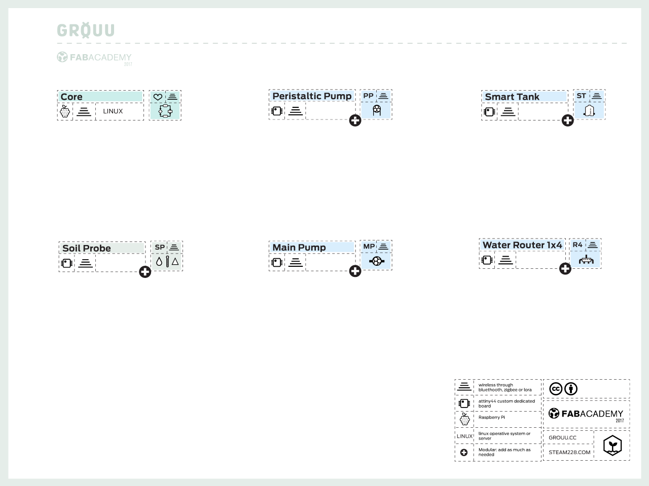Select the attiny44 chip icon under Peristaltic Pump
649x486 pixels.
click(277, 110)
